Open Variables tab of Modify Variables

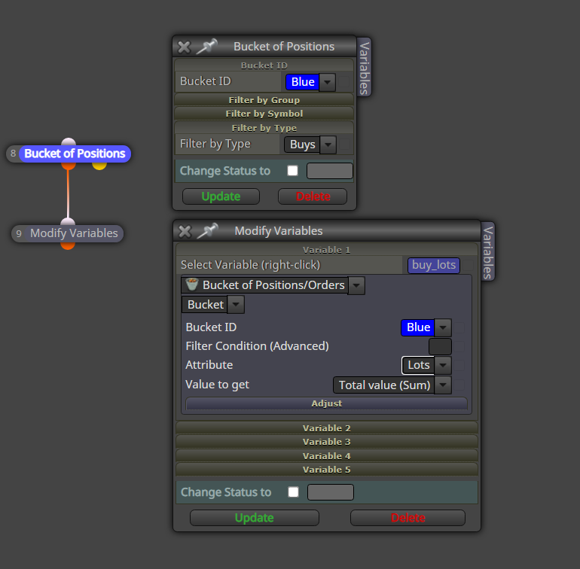pos(487,251)
